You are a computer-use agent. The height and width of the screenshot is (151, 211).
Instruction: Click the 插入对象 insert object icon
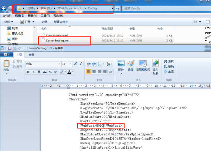(x=155, y=63)
